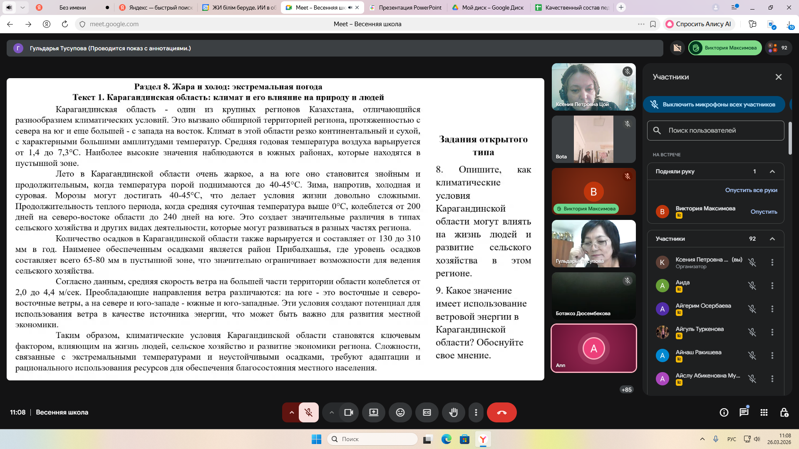799x449 pixels.
Task: Click the red leave call button
Action: tap(501, 412)
